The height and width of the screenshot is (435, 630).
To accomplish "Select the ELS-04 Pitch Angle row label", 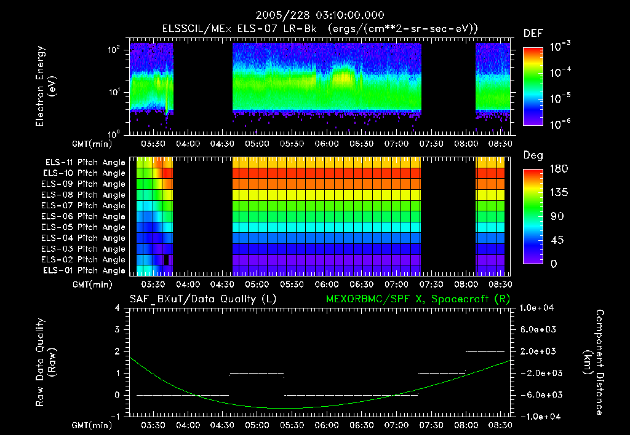I will point(84,238).
